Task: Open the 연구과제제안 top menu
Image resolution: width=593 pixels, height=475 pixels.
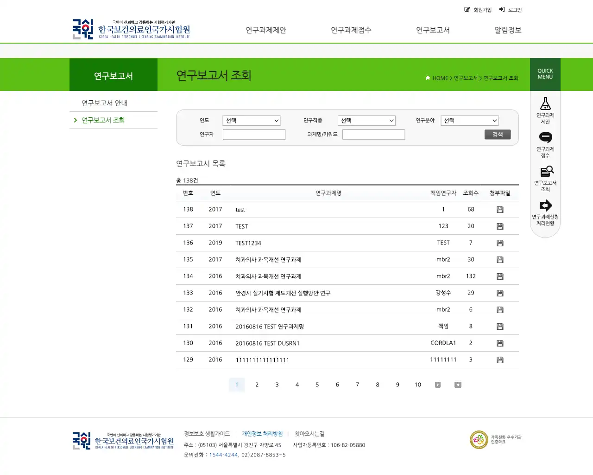Action: click(266, 30)
